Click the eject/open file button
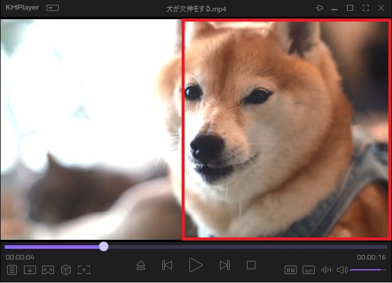This screenshot has height=283, width=392. point(141,265)
